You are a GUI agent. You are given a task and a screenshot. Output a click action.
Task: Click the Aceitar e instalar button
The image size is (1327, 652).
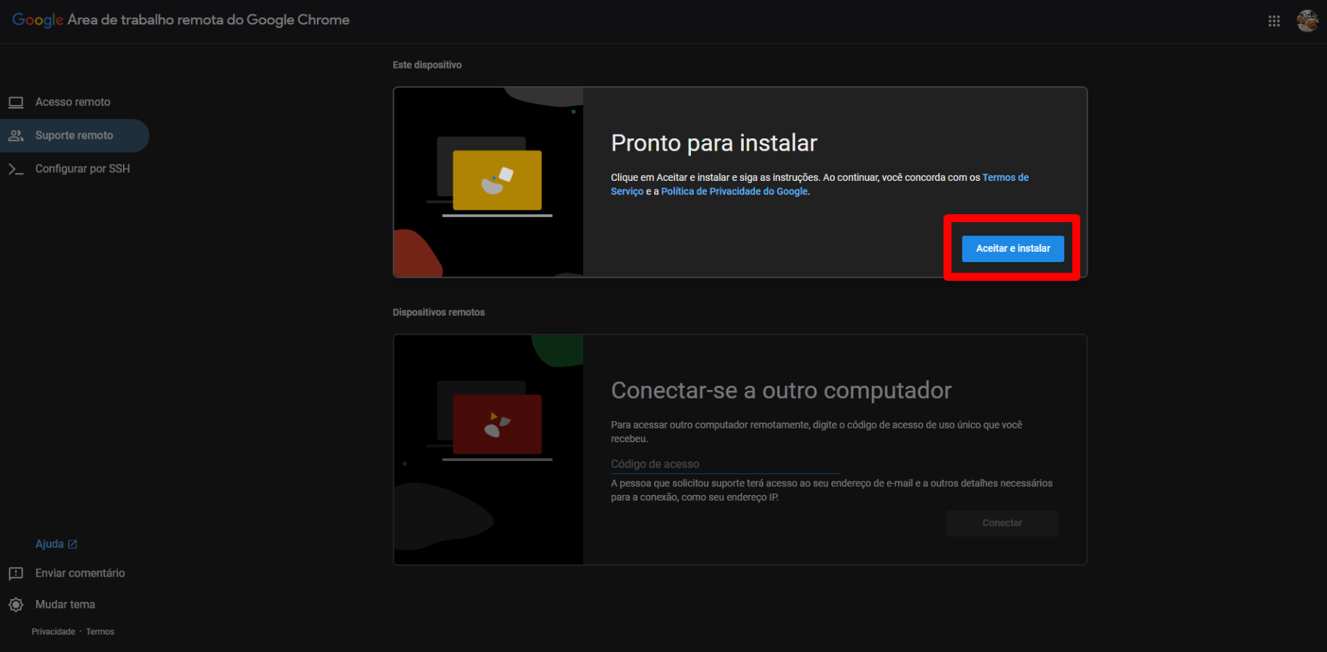(x=1013, y=248)
